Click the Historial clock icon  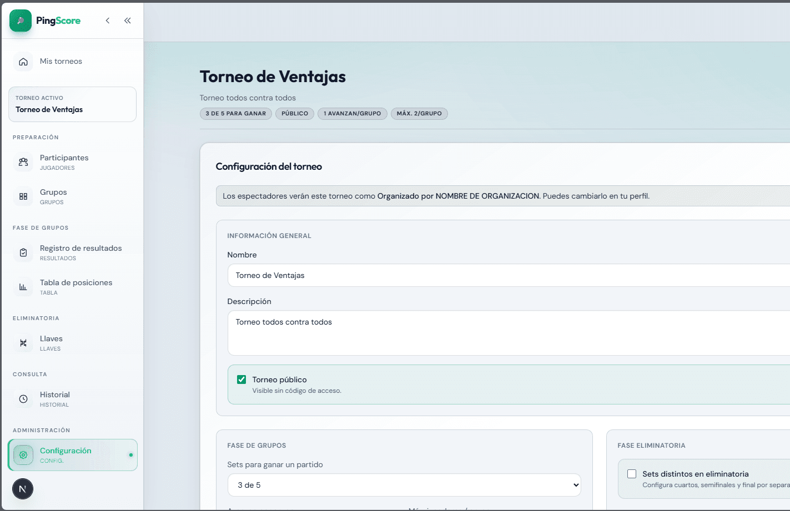23,399
